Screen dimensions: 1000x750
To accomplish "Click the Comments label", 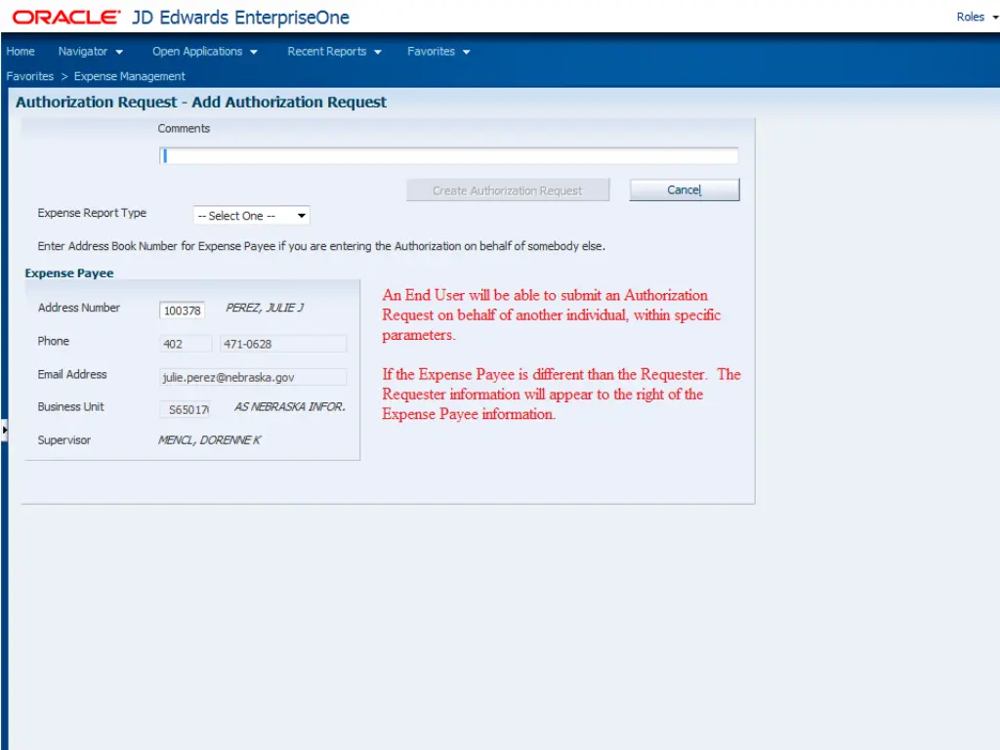I will (184, 128).
